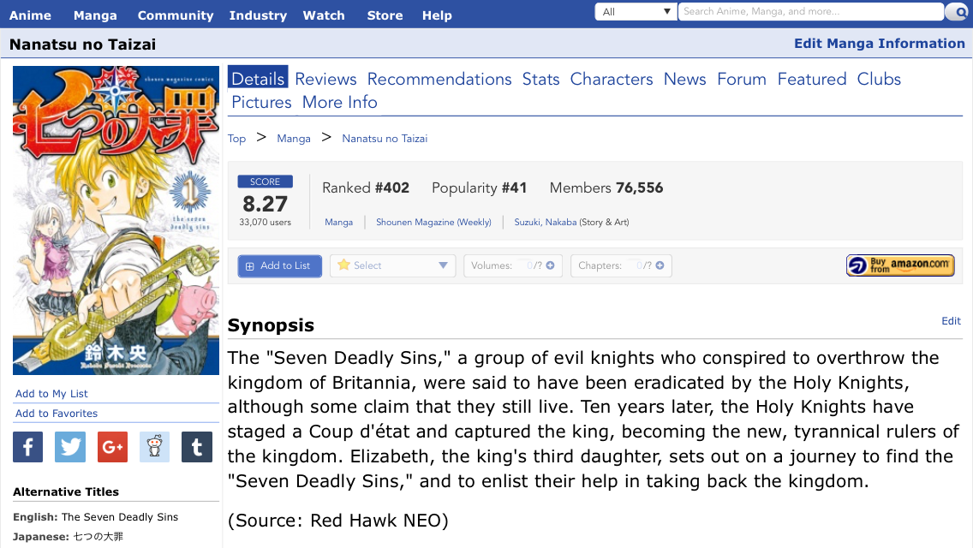Open the manga cover image thumbnail
This screenshot has height=548, width=973.
pyautogui.click(x=116, y=220)
